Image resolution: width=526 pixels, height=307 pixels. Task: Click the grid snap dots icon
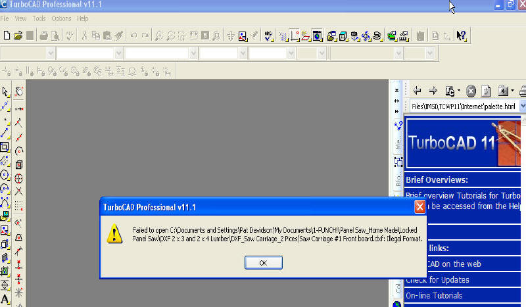[19, 205]
